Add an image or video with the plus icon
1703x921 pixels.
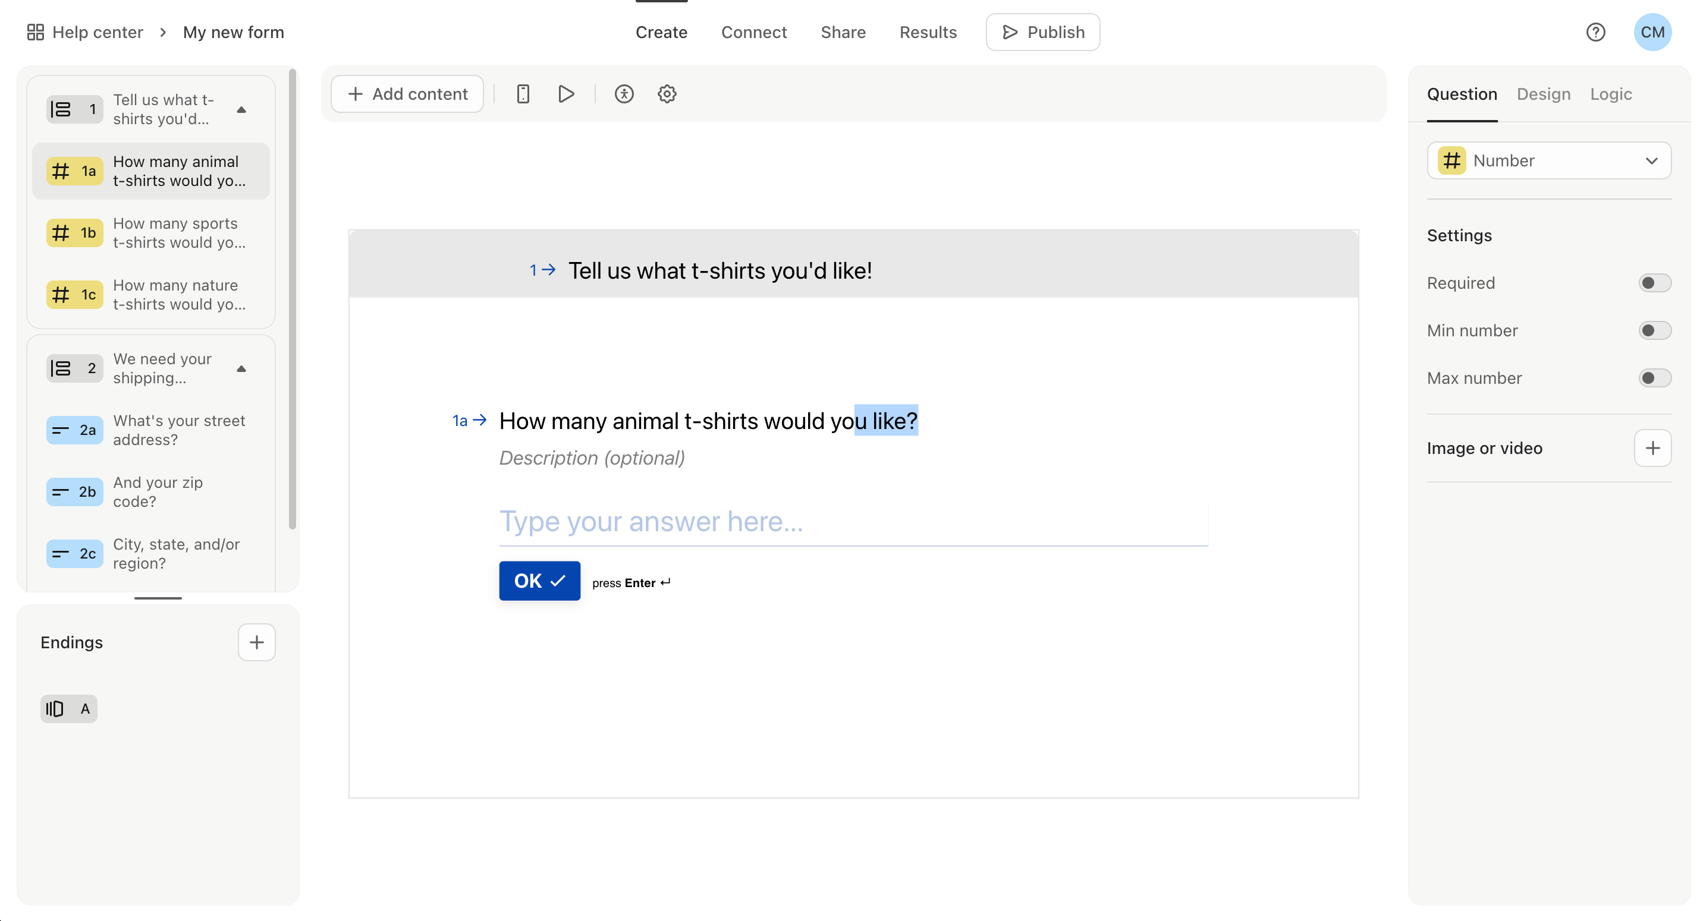1652,447
